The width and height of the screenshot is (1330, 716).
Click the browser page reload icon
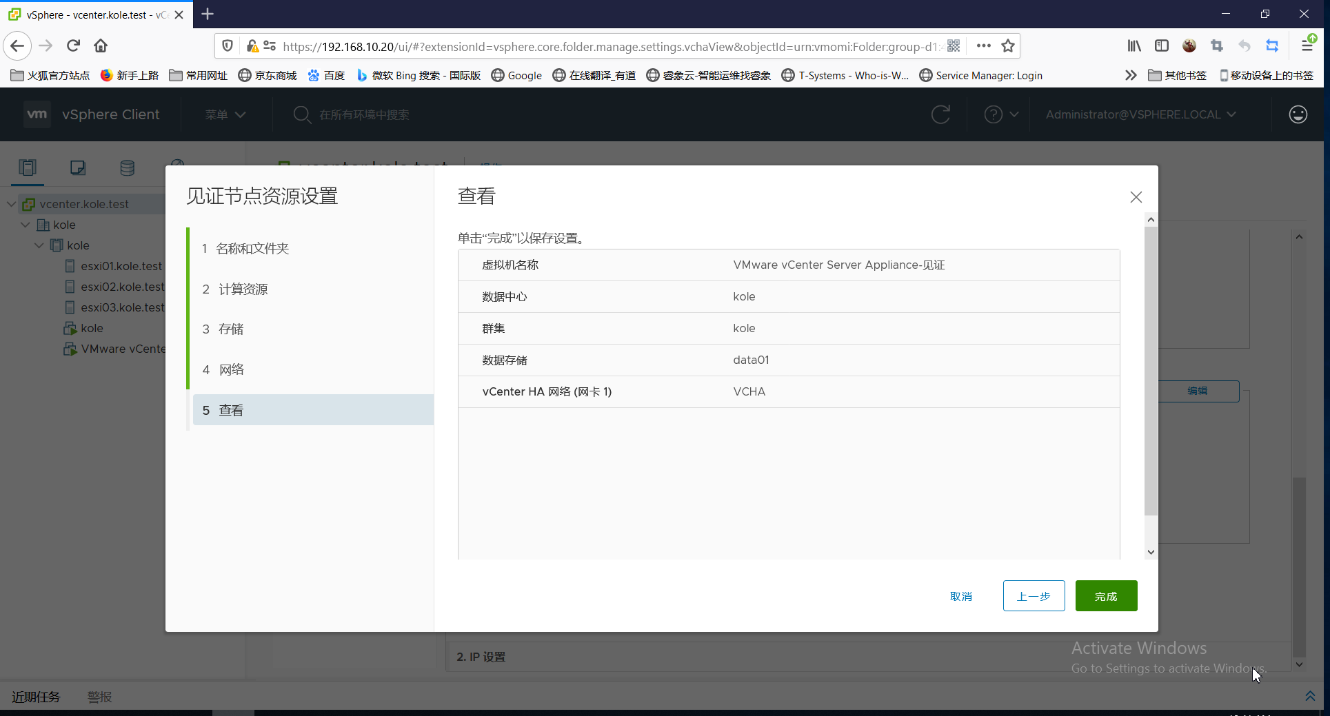pyautogui.click(x=72, y=45)
